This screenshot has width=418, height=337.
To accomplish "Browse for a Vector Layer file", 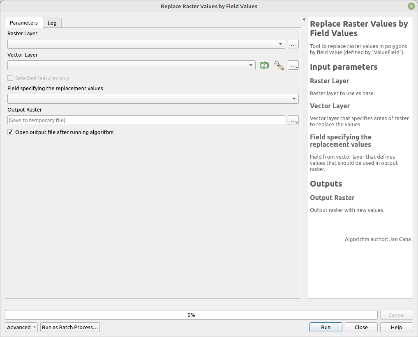I will click(293, 65).
